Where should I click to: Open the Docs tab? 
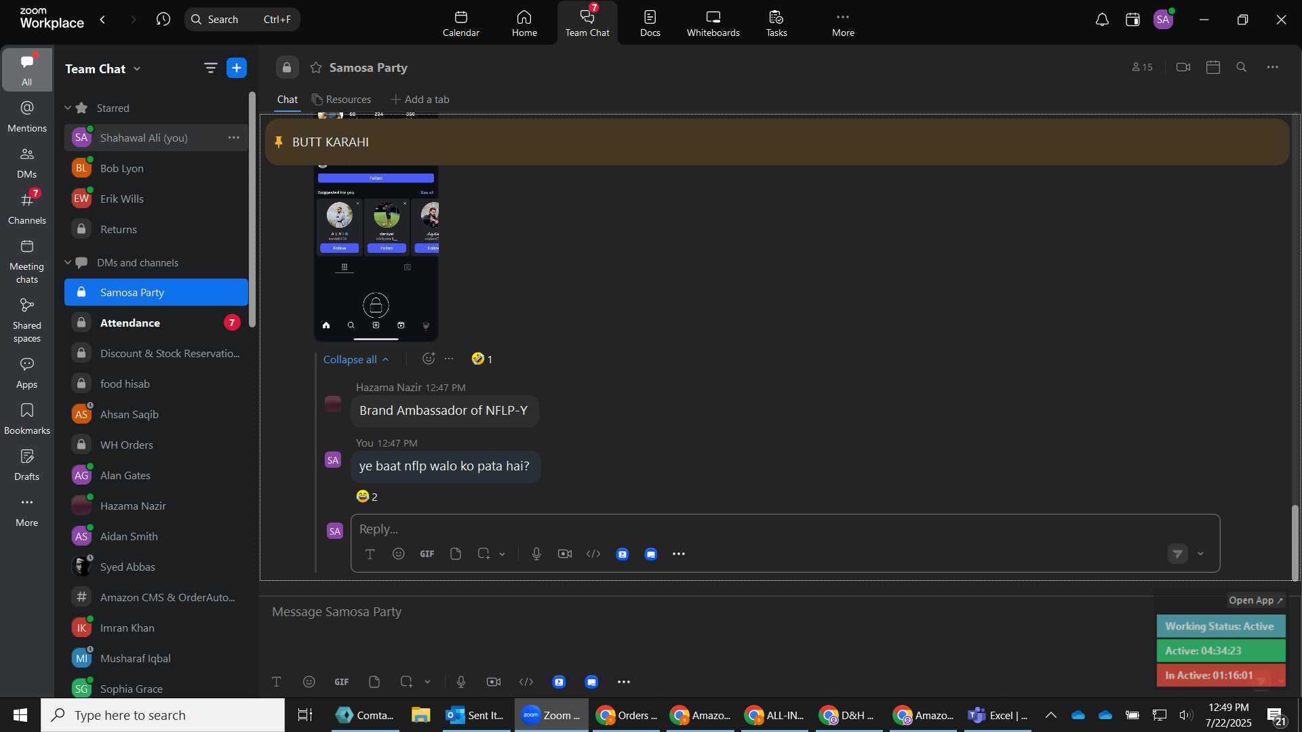pyautogui.click(x=650, y=23)
